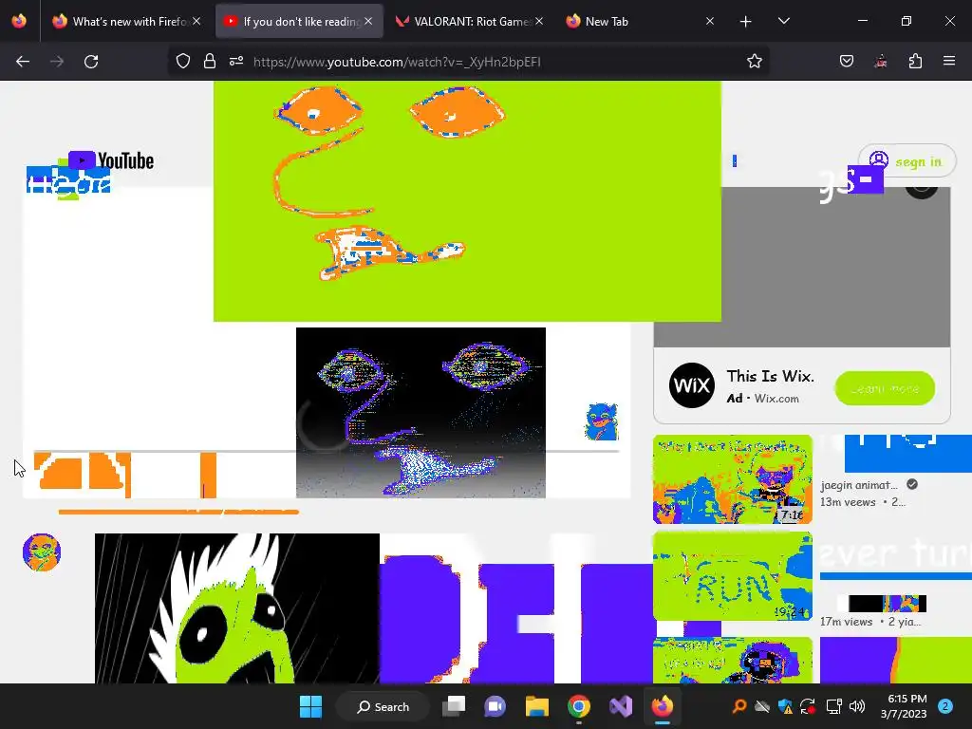Open the tracking protection shield icon
This screenshot has width=972, height=729.
[x=183, y=61]
